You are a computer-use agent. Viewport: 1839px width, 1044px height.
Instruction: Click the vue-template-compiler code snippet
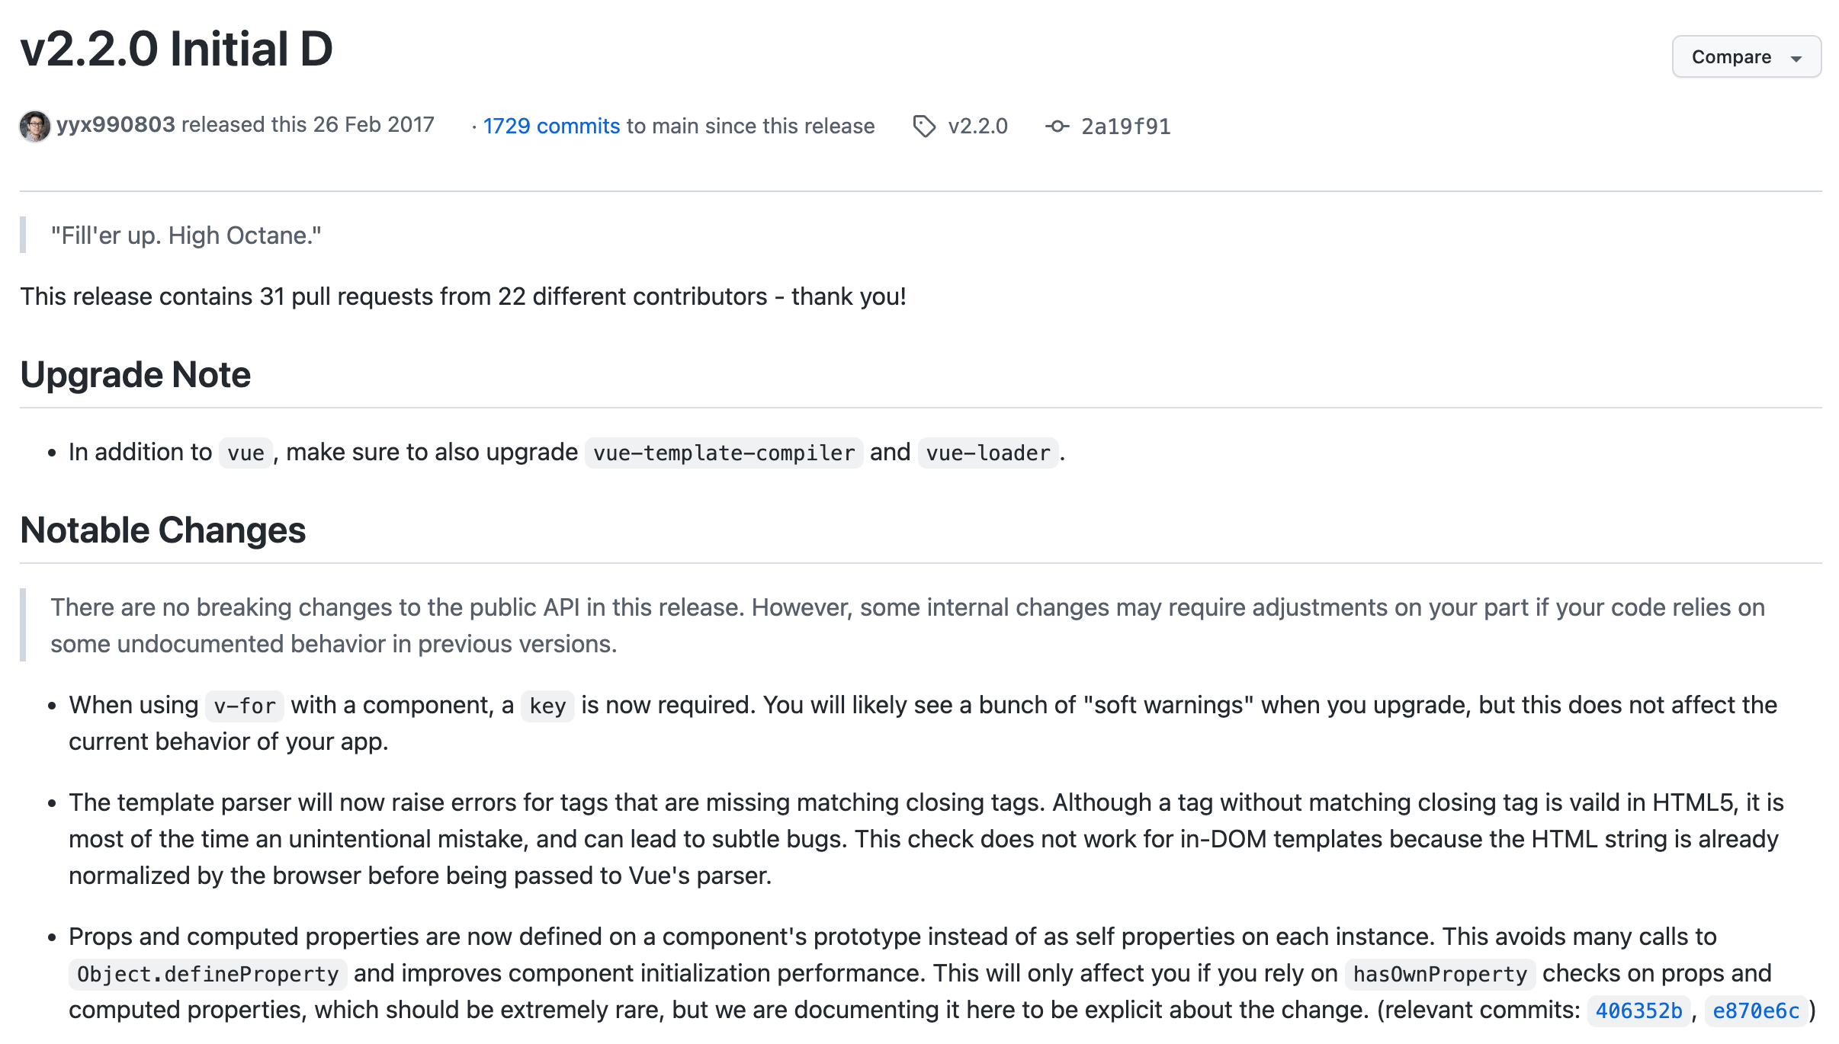tap(724, 453)
